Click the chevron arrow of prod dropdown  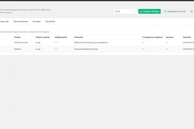pyautogui.click(x=134, y=11)
